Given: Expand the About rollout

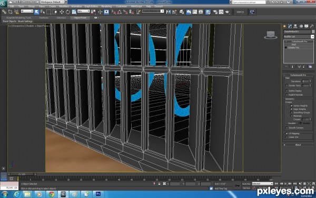Looking at the screenshot, I should [298, 145].
